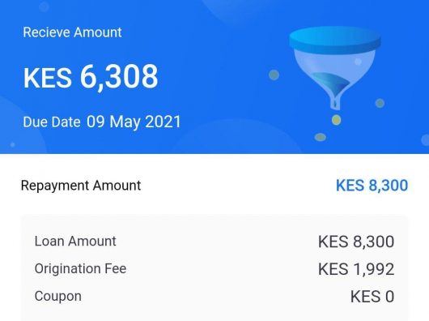Image resolution: width=429 pixels, height=321 pixels.
Task: Tap the Repayment Amount label
Action: point(81,186)
